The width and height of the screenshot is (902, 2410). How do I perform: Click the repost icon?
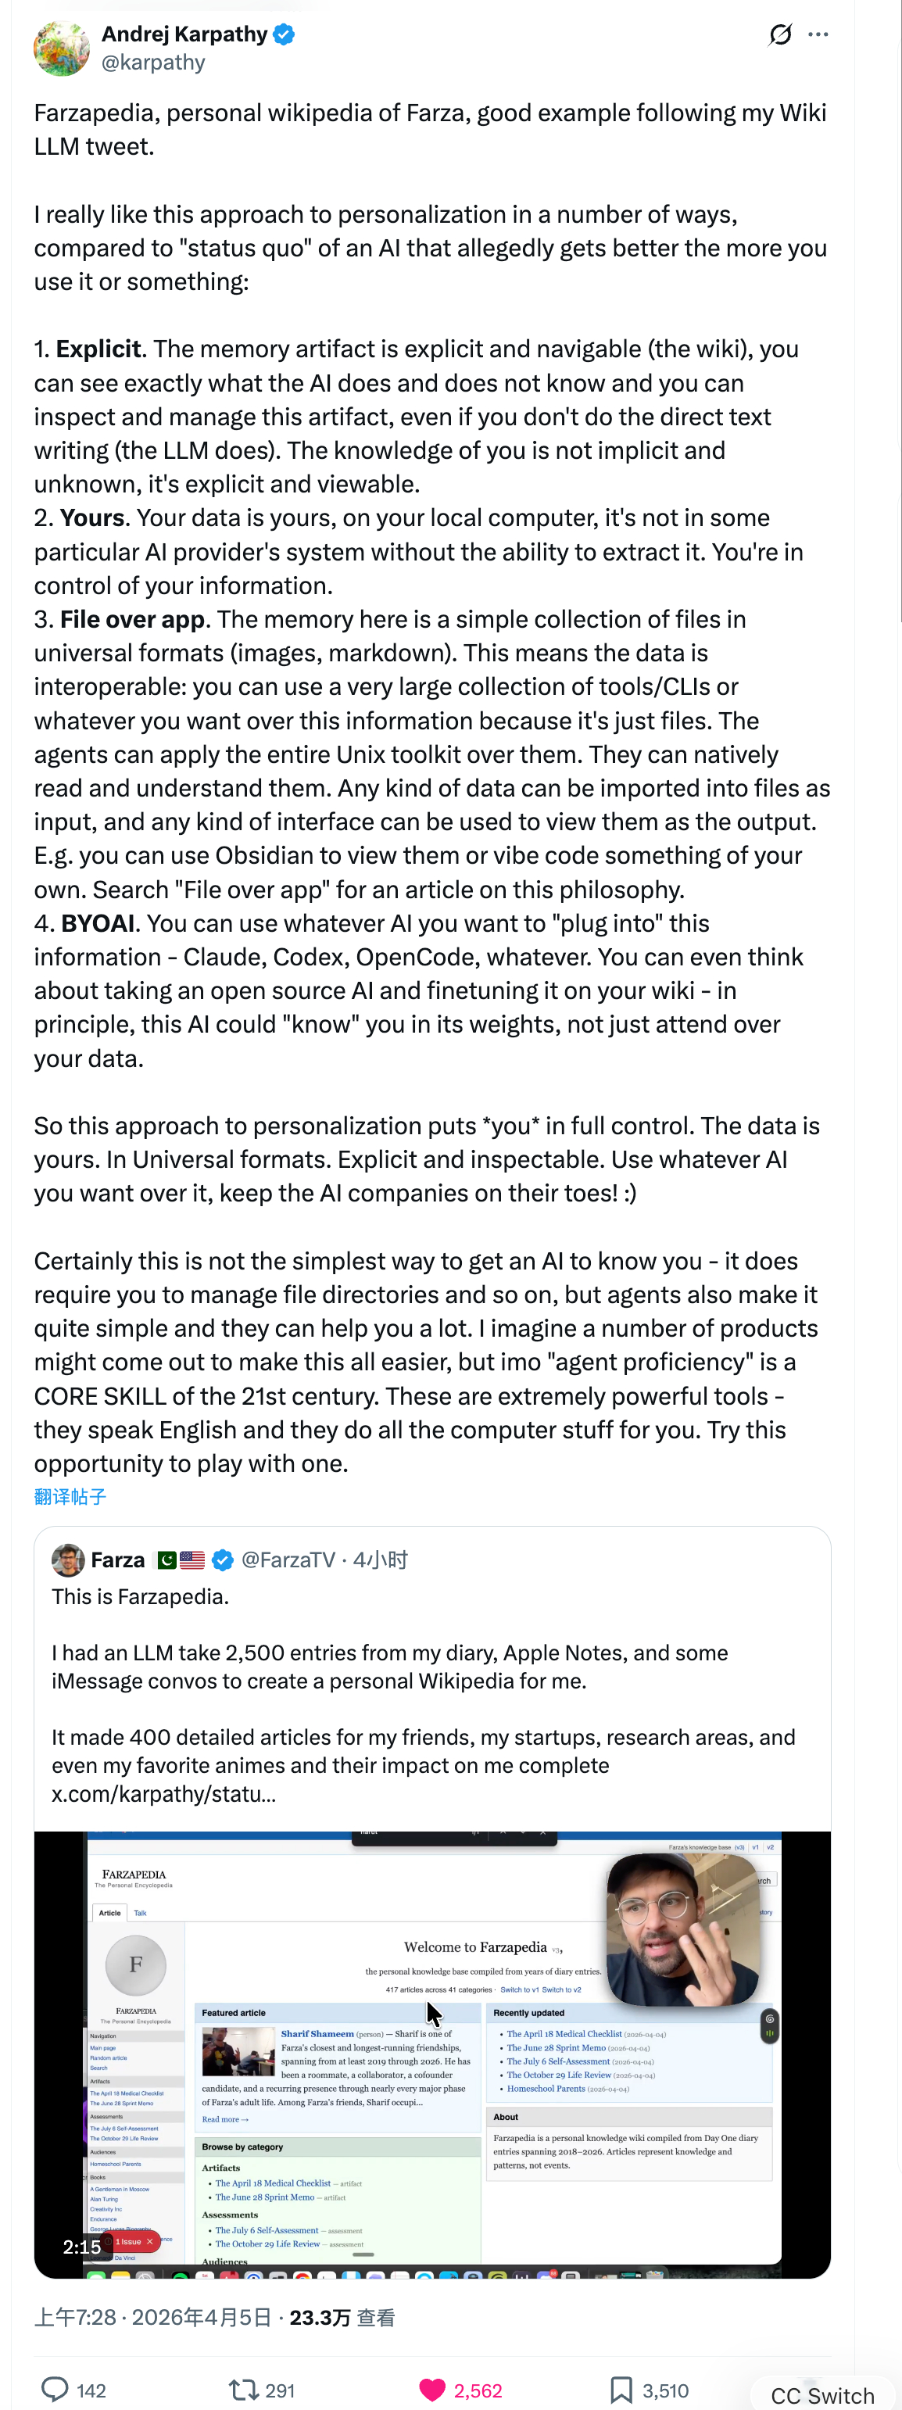244,2388
